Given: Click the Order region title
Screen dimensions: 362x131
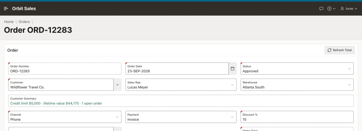Looking at the screenshot, I should (x=13, y=50).
